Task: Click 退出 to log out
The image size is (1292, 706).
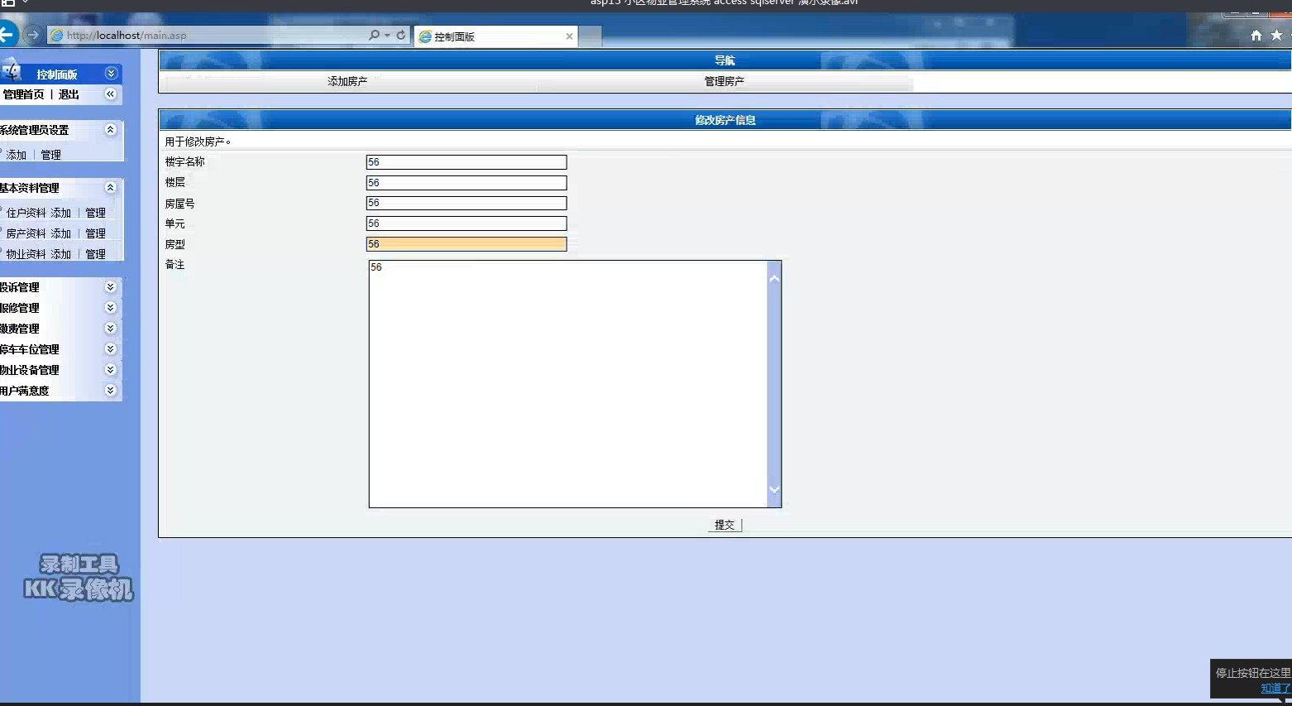Action: point(69,94)
